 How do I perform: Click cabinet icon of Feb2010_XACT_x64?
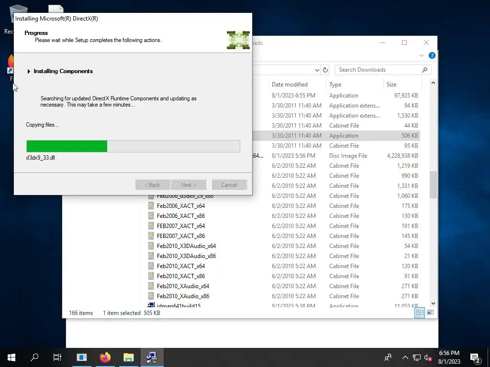point(151,266)
